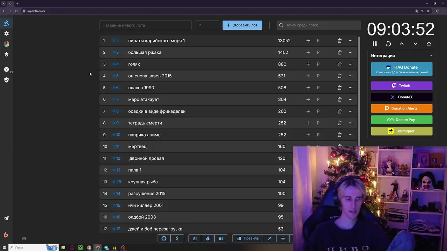447x251 pixels.
Task: Open more options for плакса 1990
Action: [351, 88]
